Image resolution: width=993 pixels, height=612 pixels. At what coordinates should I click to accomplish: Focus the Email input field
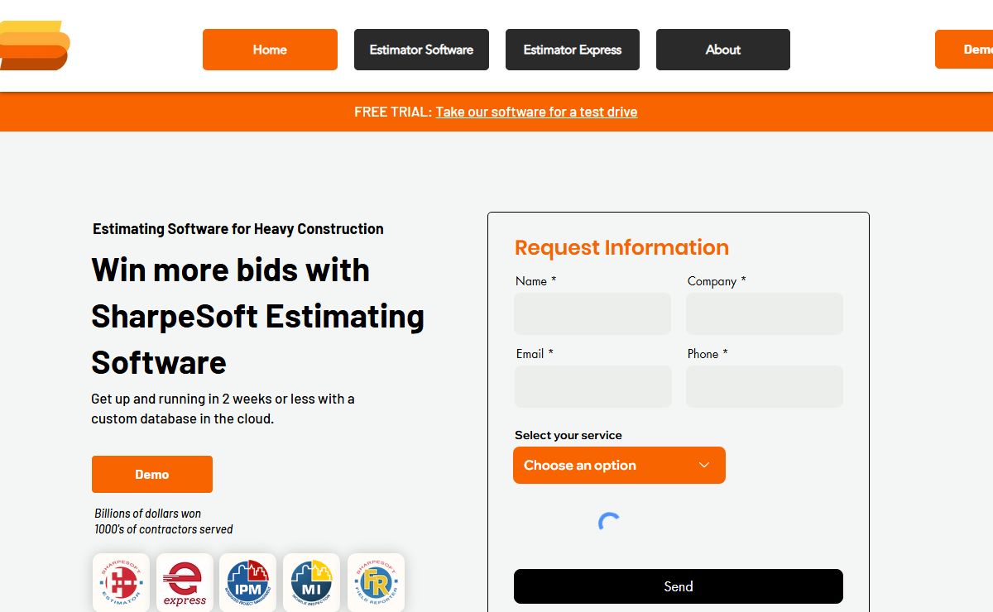(593, 386)
